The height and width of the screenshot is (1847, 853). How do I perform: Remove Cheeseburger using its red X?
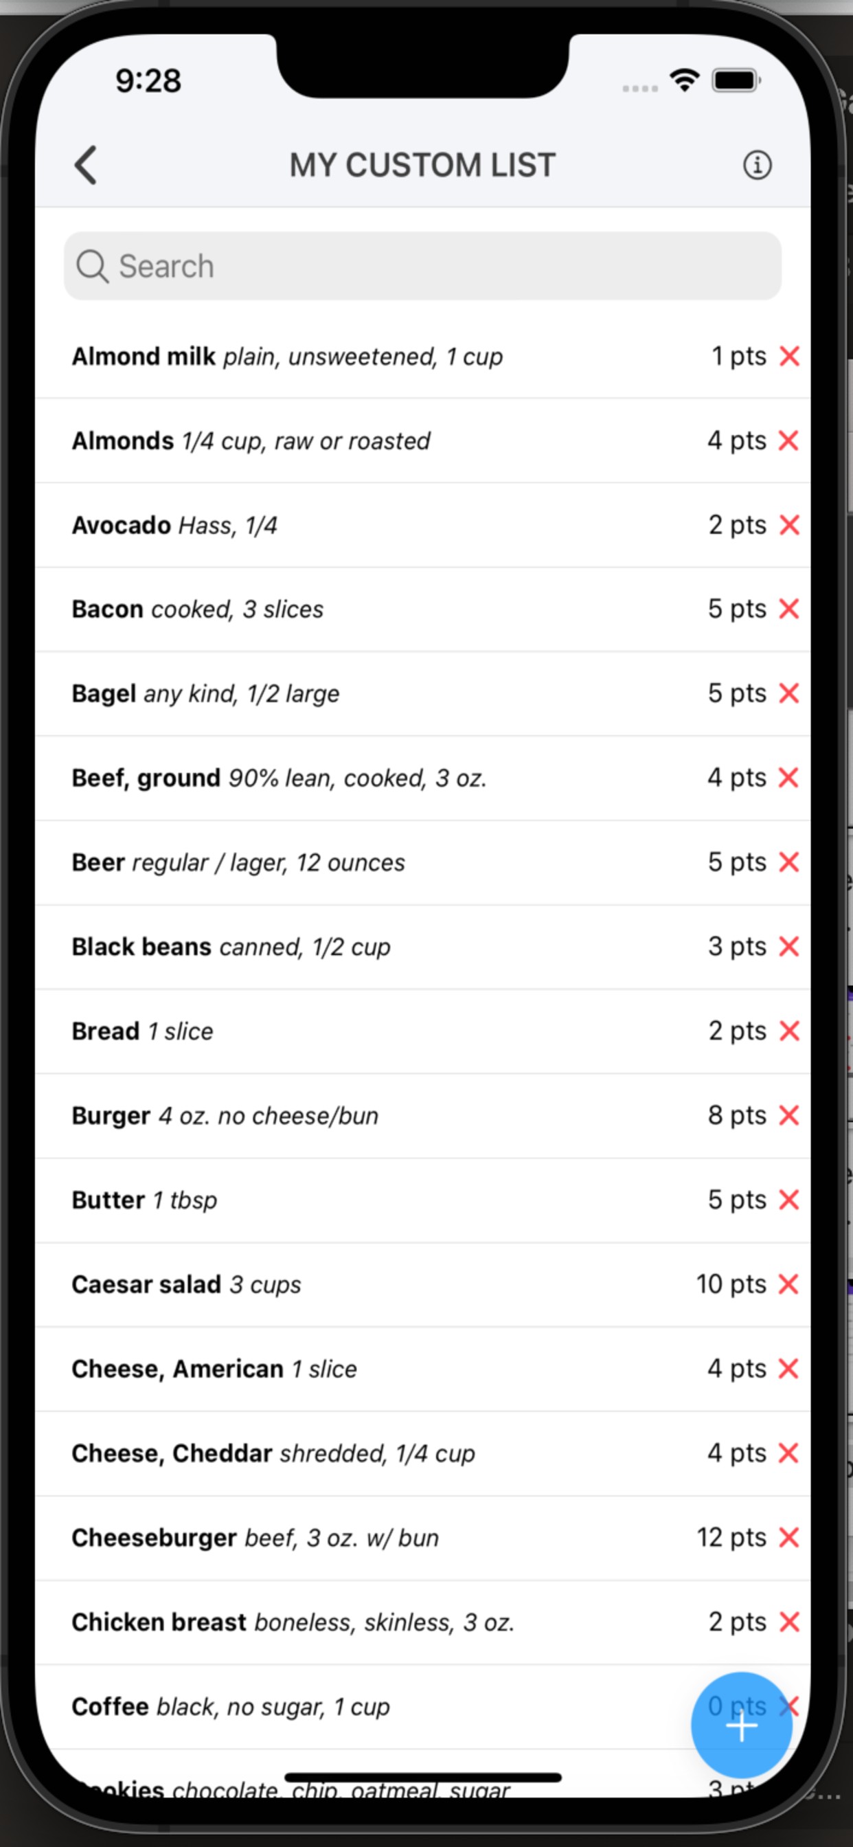click(789, 1537)
